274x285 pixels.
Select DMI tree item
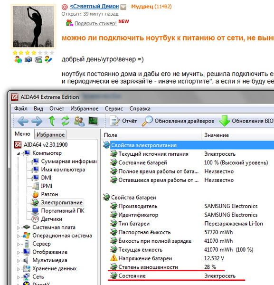pyautogui.click(x=47, y=178)
